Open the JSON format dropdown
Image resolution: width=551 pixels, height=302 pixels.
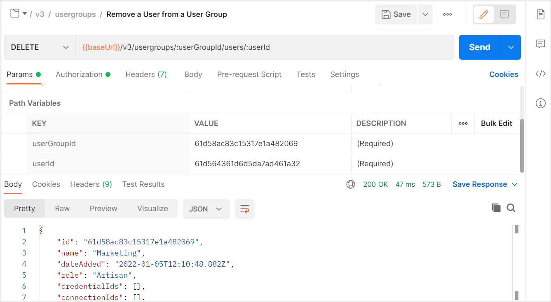pos(206,209)
